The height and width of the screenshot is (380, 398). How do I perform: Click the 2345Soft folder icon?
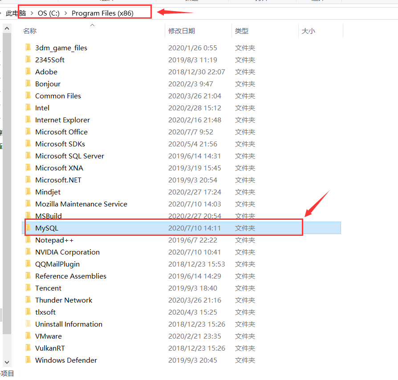coord(28,59)
